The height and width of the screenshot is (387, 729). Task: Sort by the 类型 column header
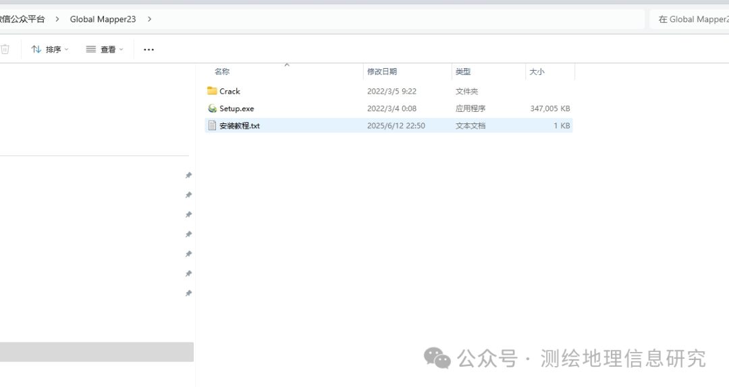[463, 71]
